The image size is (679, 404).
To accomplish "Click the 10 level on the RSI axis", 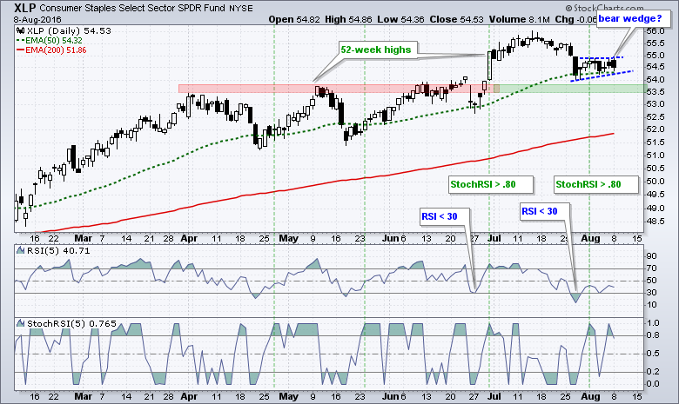I will coord(651,305).
